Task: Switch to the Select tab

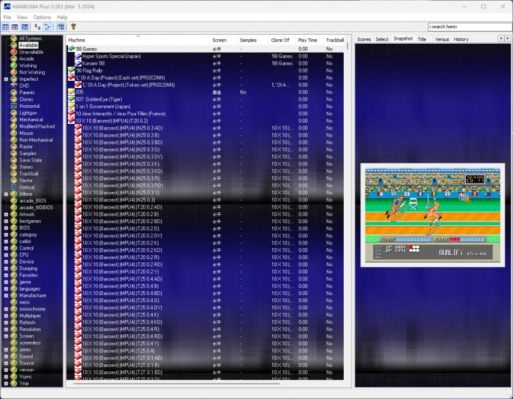Action: [x=382, y=39]
